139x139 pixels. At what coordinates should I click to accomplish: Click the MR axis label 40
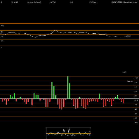click(x=136, y=91)
